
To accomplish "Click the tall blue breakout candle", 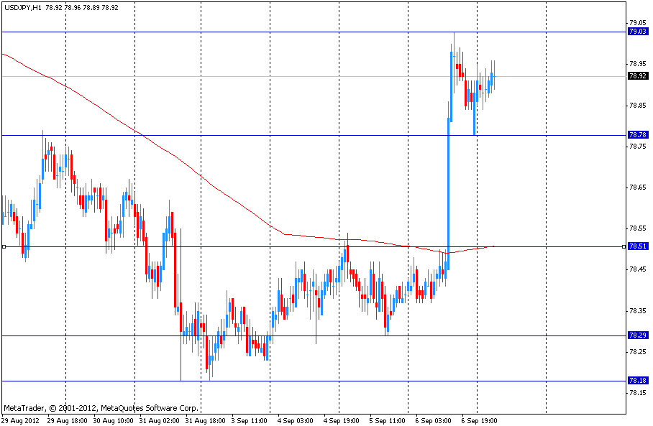I will pos(449,187).
